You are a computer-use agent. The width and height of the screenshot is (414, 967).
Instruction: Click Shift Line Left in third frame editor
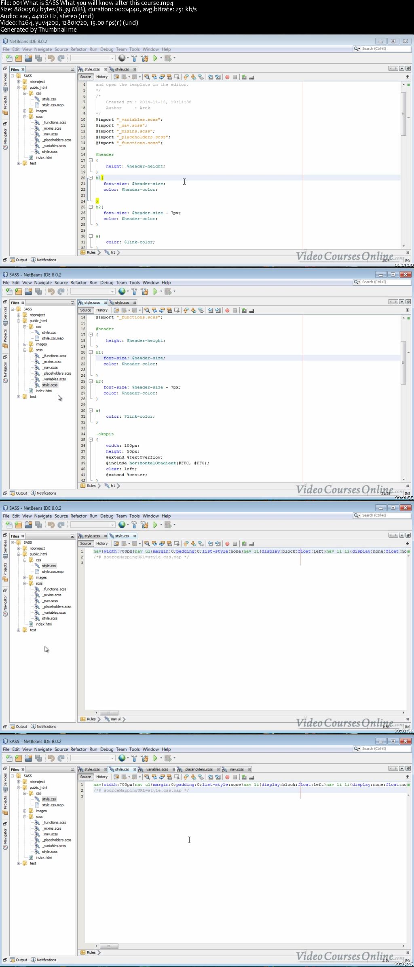(211, 544)
